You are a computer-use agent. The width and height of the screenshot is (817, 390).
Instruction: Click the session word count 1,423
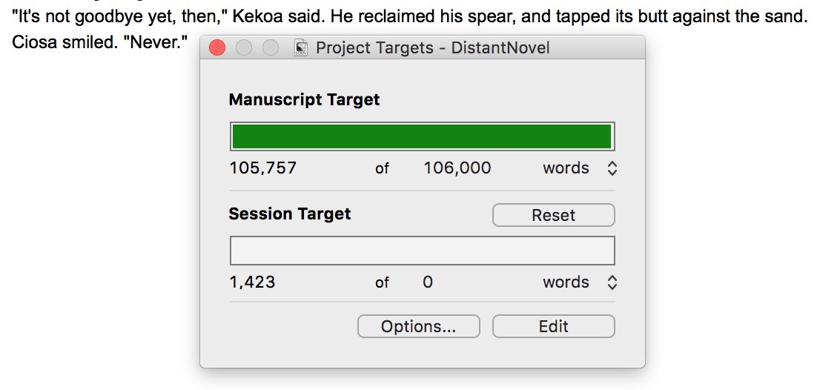click(x=252, y=282)
